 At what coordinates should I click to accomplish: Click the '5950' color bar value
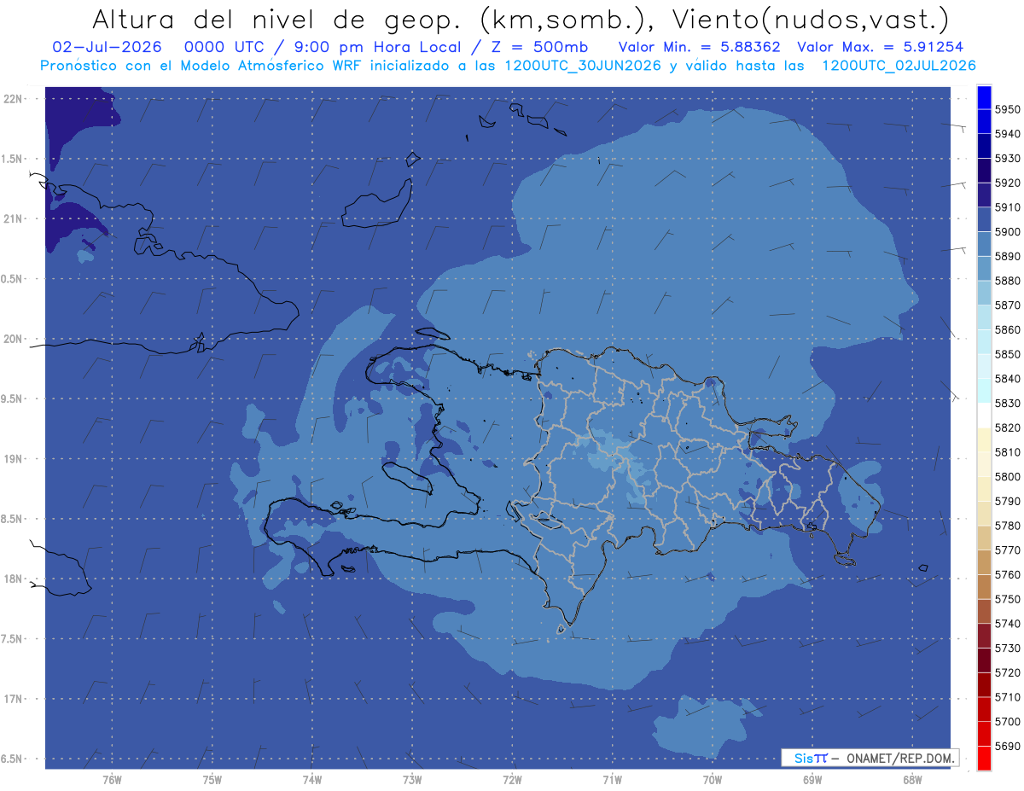pyautogui.click(x=1007, y=109)
